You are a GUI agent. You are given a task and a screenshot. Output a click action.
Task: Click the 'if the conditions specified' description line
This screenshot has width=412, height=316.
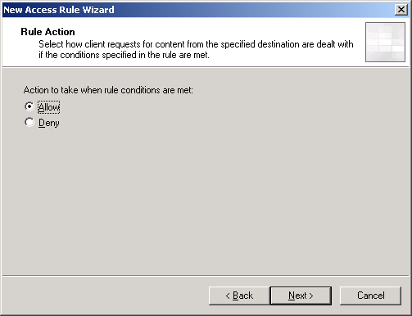click(124, 55)
